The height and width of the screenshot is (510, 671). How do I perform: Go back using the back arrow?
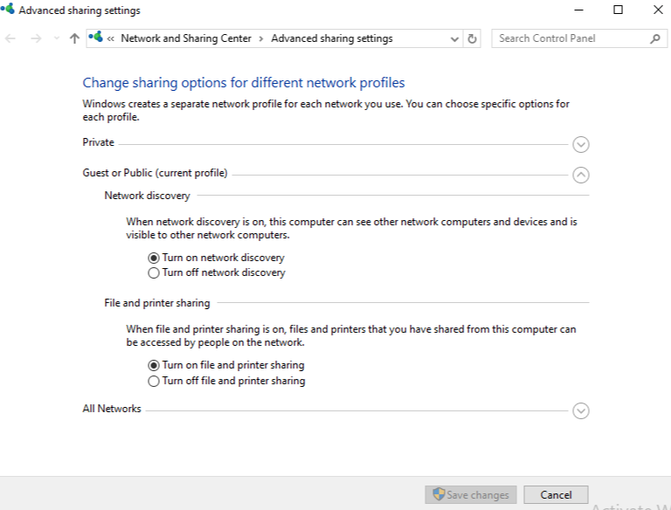10,38
